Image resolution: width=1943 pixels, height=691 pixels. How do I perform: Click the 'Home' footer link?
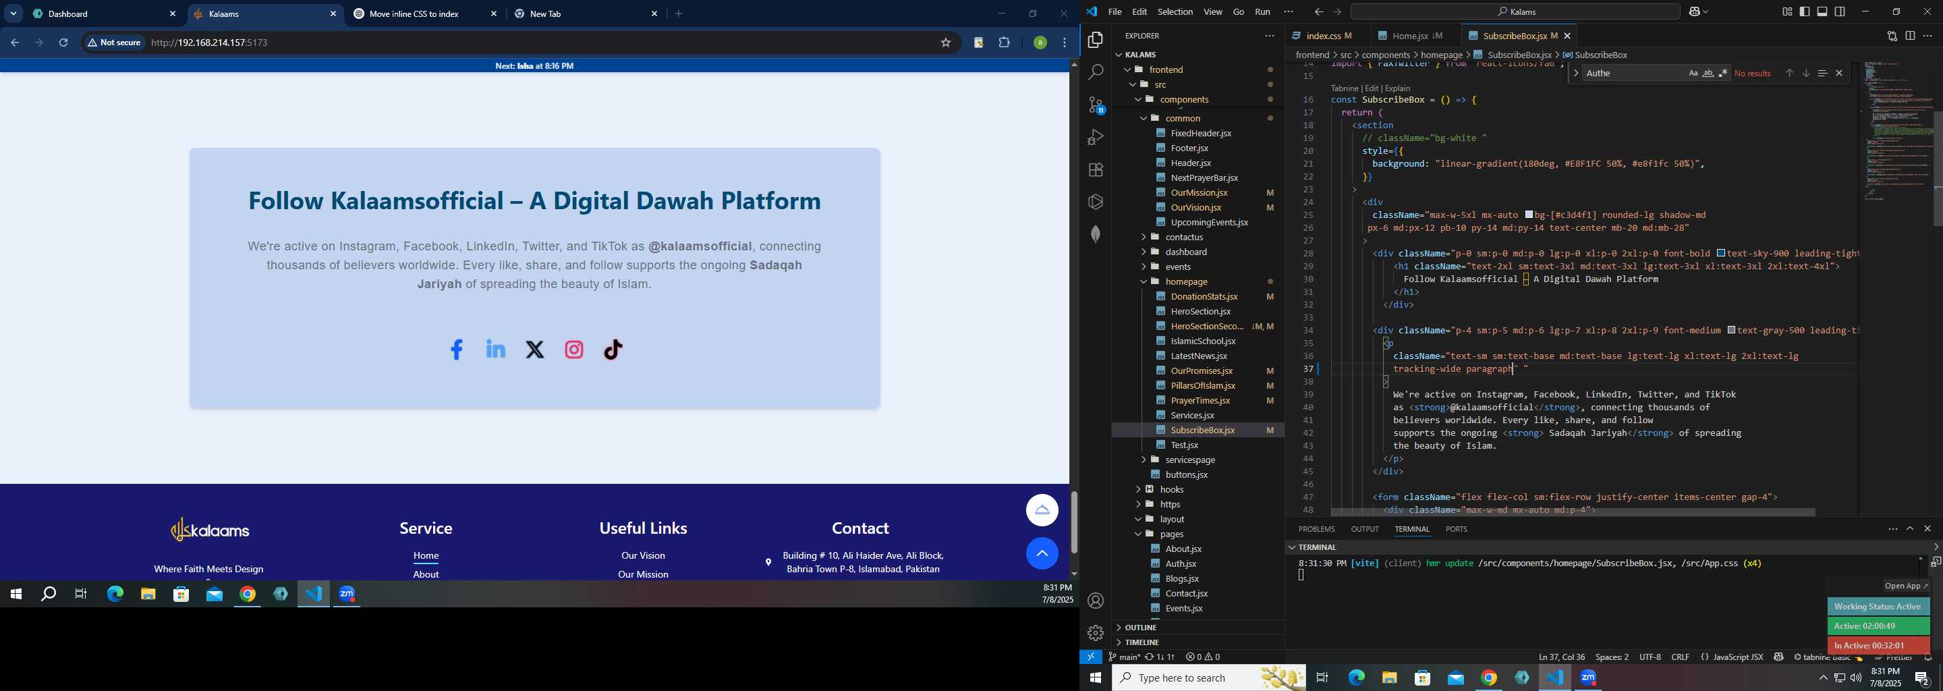point(426,556)
